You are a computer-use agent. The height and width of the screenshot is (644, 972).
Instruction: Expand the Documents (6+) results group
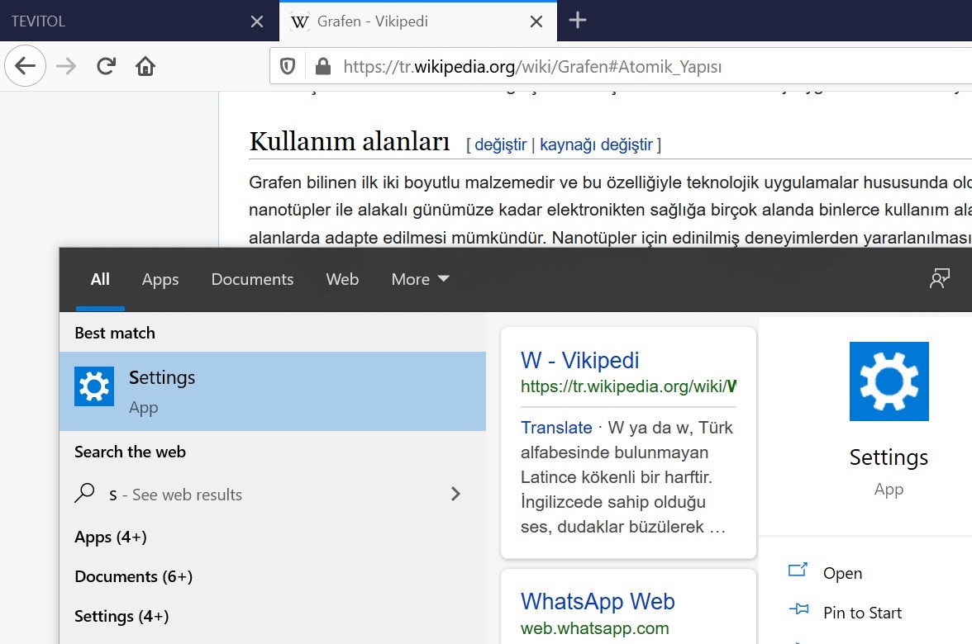tap(133, 576)
